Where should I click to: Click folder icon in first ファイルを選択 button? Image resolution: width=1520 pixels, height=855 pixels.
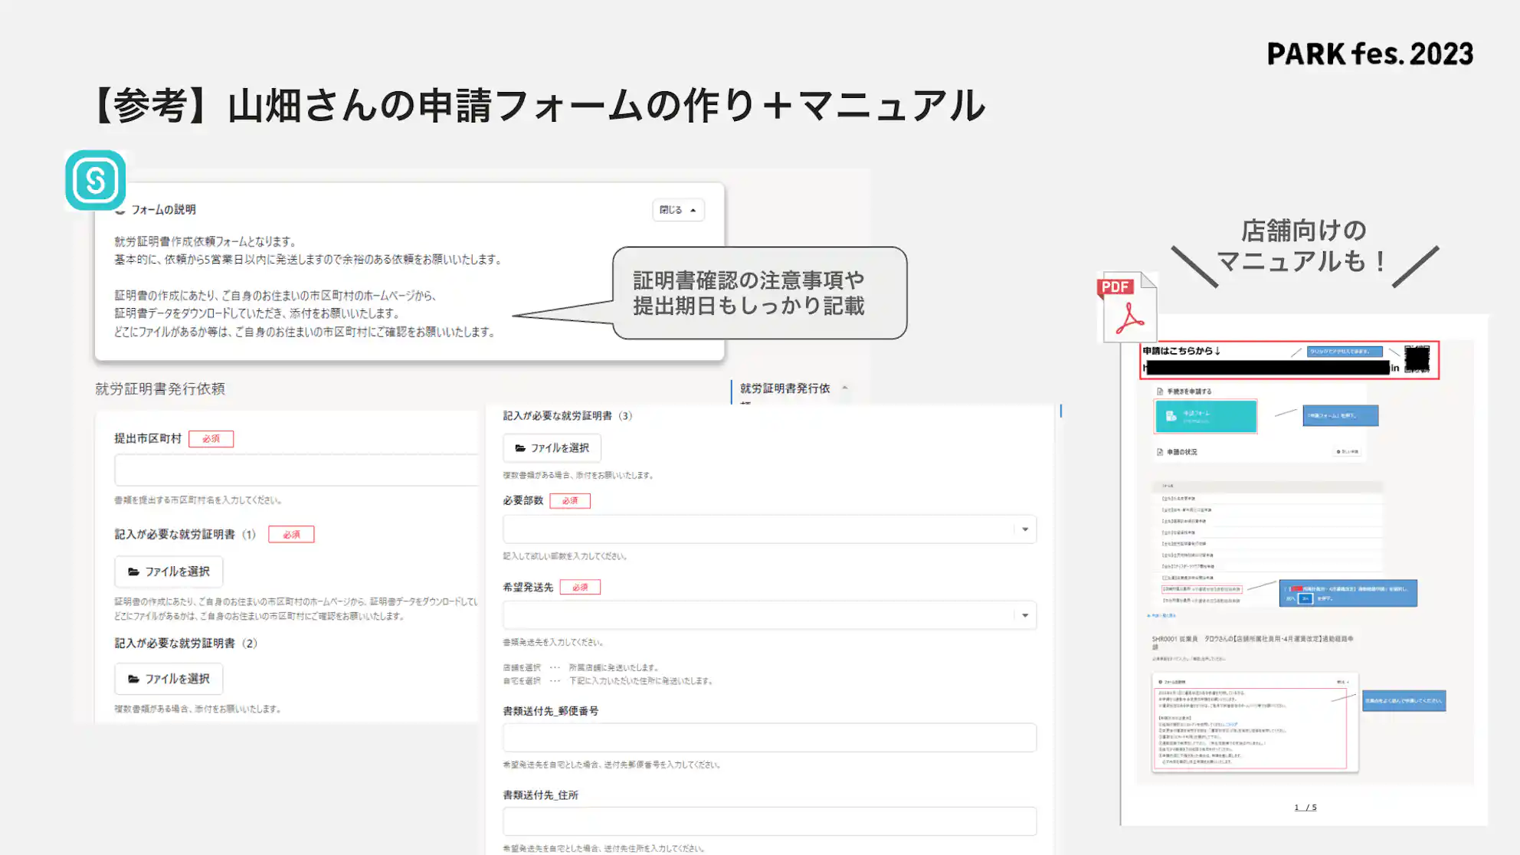[133, 572]
